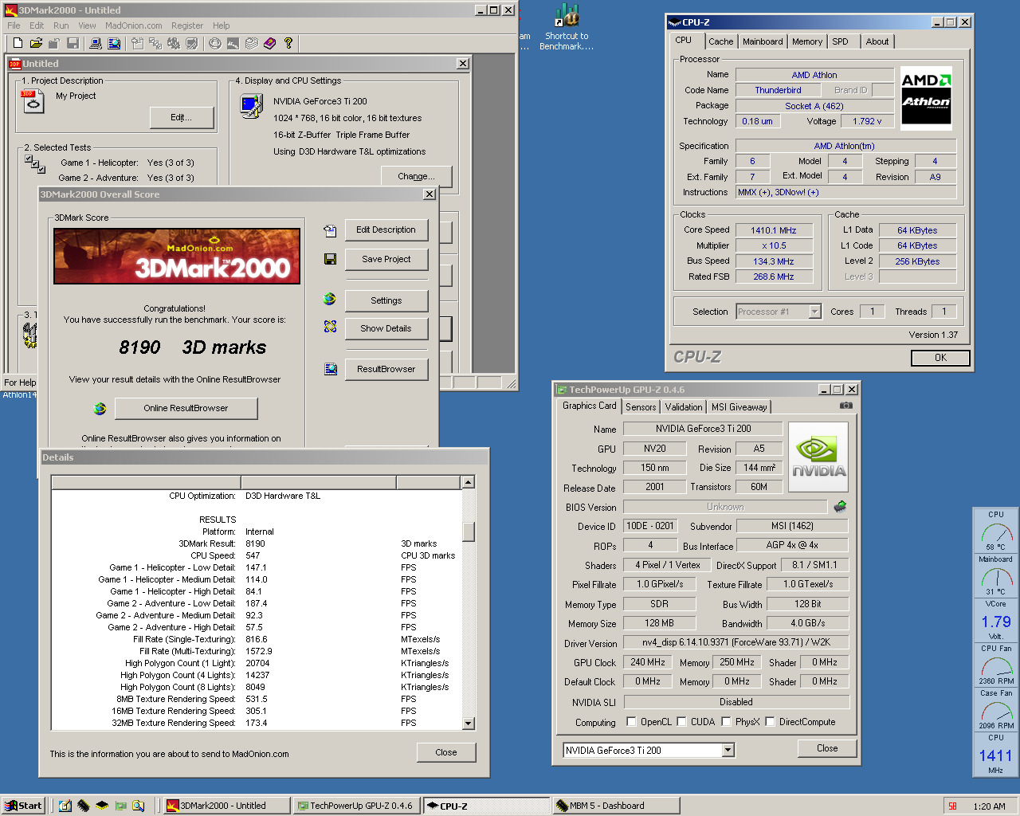Open the Processor #1 selection dropdown

tap(814, 312)
